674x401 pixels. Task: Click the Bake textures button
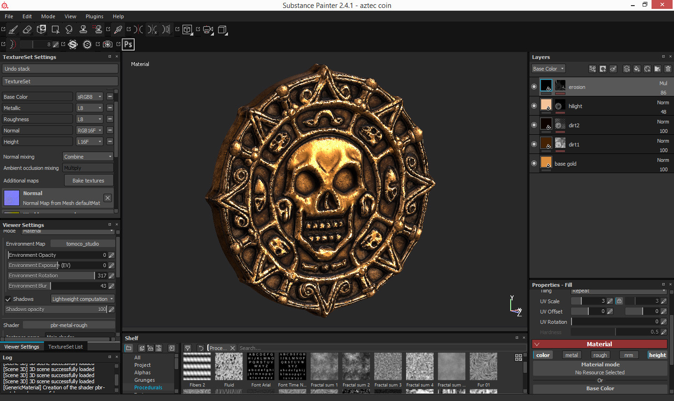[88, 181]
